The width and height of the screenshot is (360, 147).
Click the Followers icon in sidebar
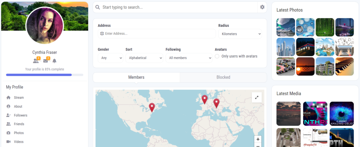[8, 115]
